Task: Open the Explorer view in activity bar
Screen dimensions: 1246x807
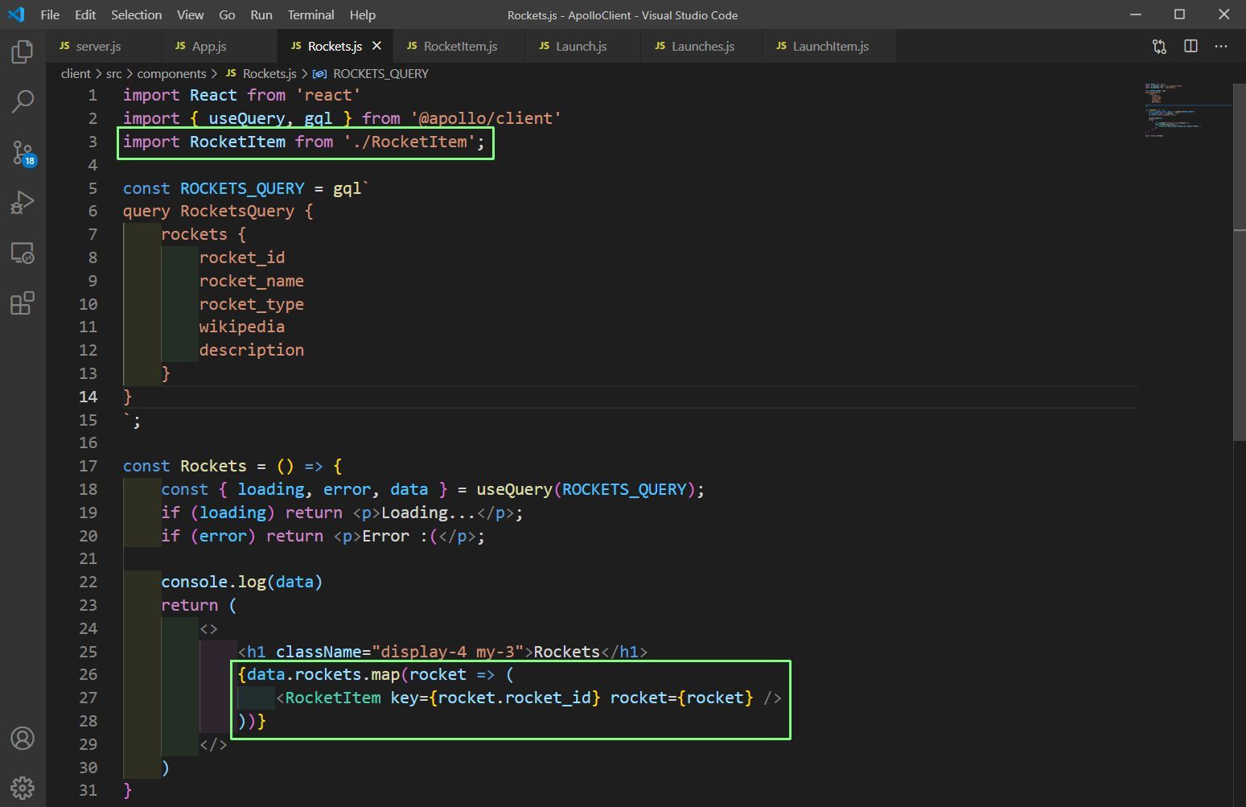Action: coord(23,52)
